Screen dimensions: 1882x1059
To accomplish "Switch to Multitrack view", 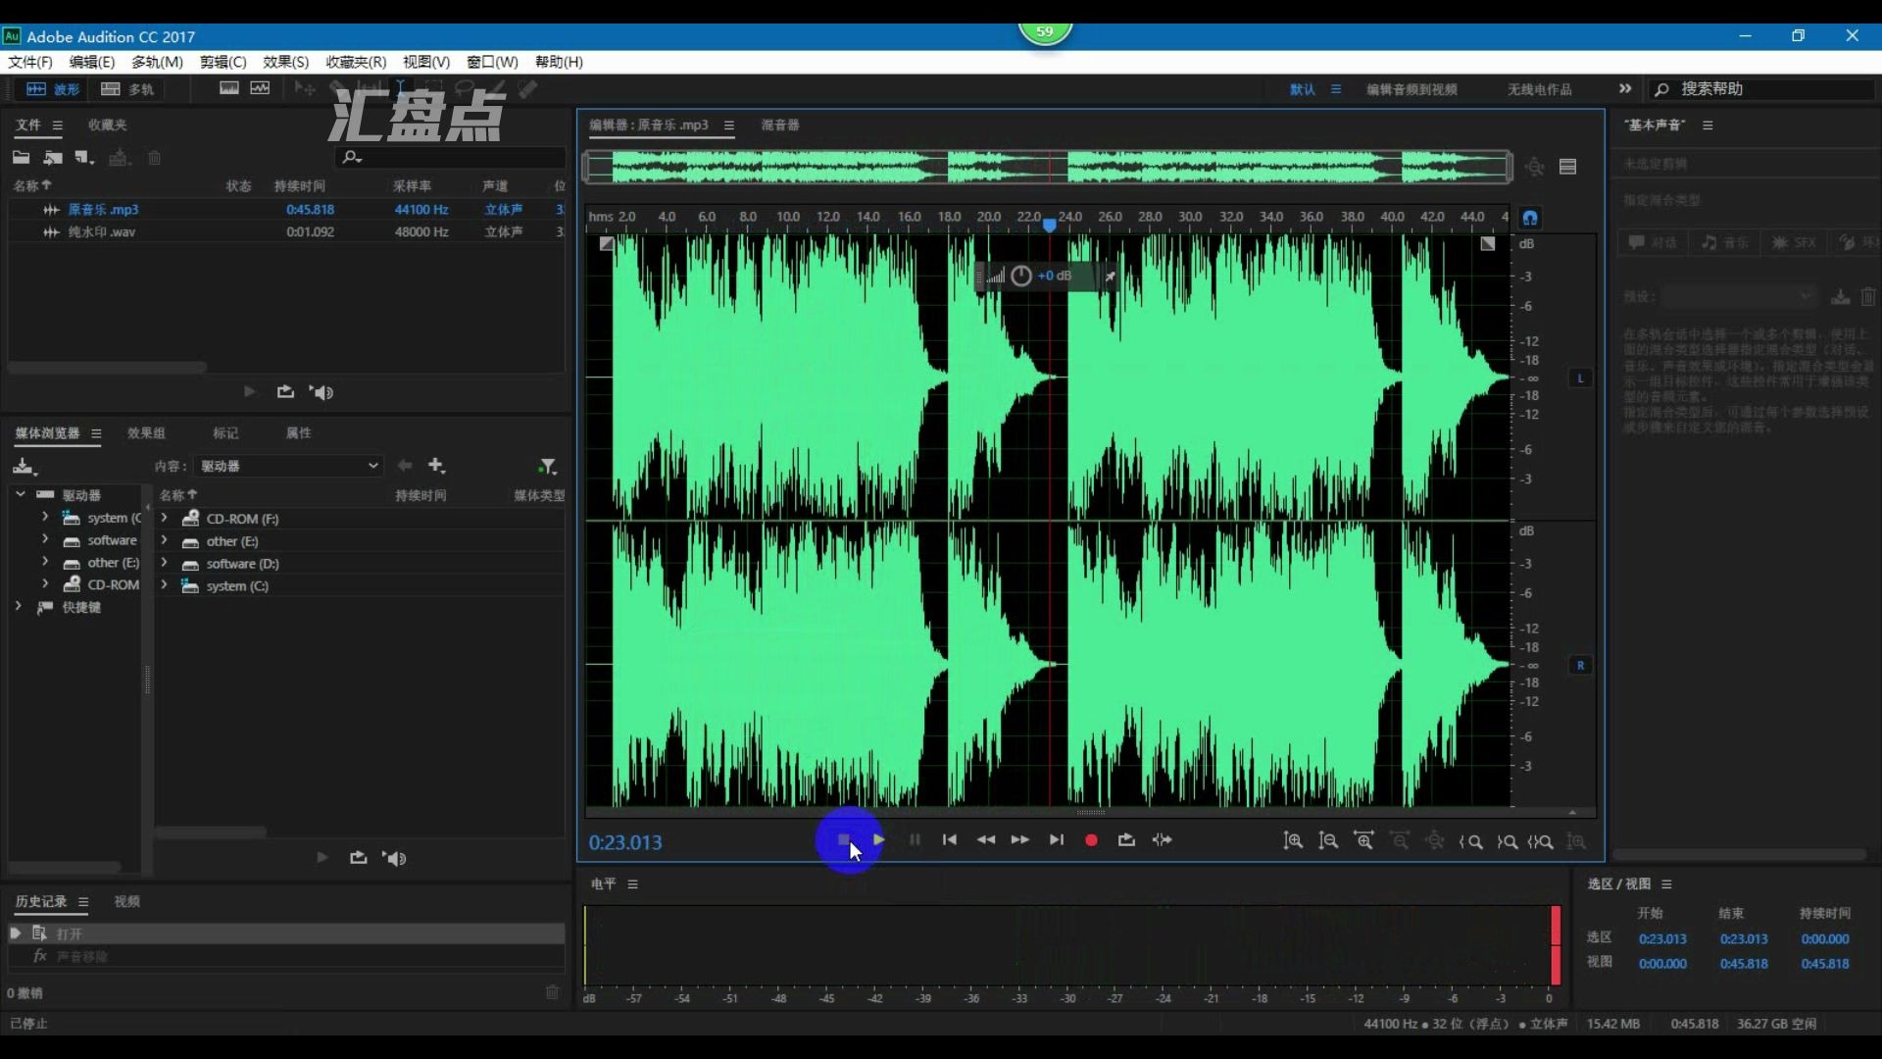I will (x=127, y=89).
